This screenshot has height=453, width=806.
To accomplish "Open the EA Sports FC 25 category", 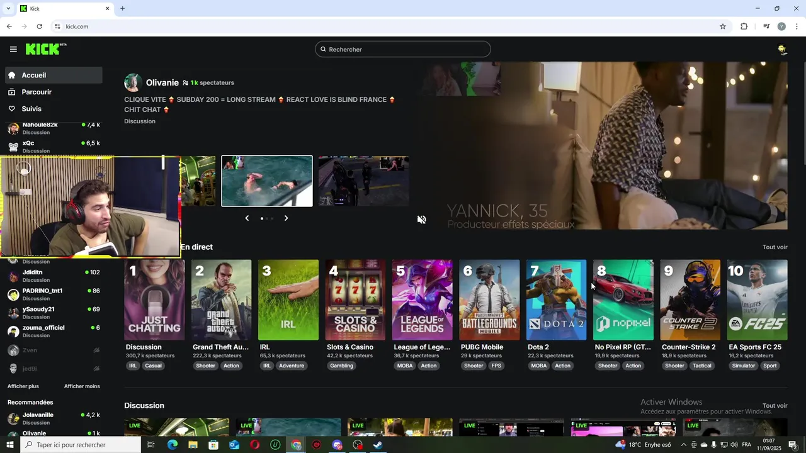I will click(x=757, y=300).
